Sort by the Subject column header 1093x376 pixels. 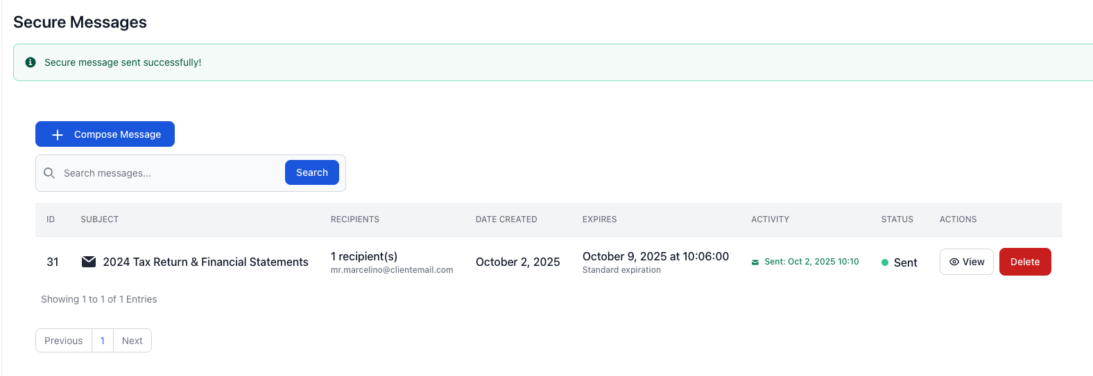(x=99, y=220)
